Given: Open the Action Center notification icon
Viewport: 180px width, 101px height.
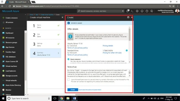Looking at the screenshot, I should click(176, 98).
